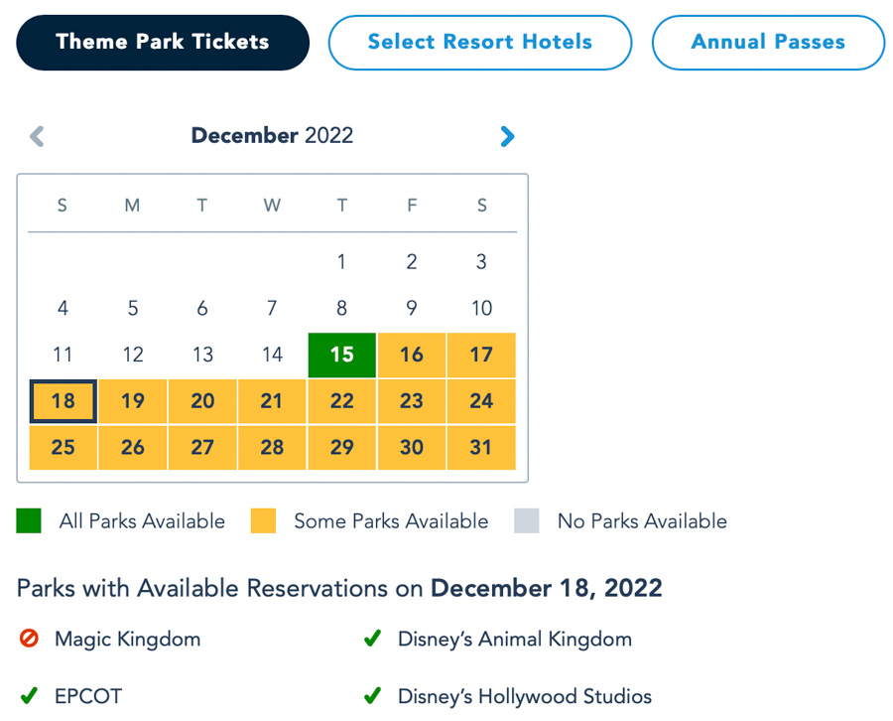Click green All Parks Available swatch
893x721 pixels.
click(x=29, y=521)
